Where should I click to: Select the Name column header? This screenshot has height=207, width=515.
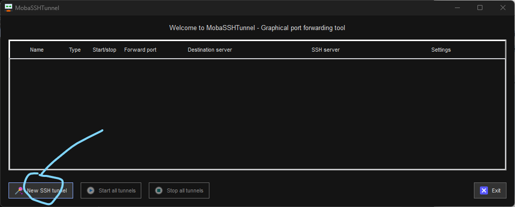37,50
